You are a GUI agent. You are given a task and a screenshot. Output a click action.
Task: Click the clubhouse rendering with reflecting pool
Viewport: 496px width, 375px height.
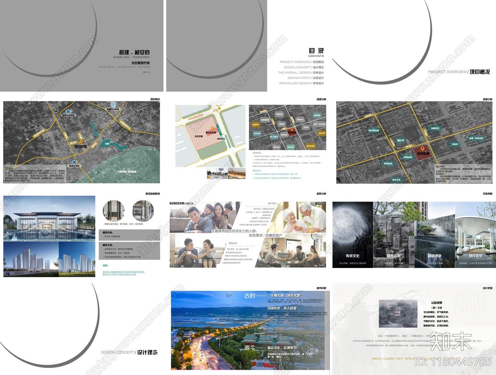coord(49,219)
